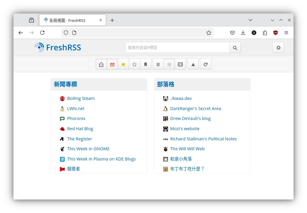Focus the FreshRSS search input field

pos(178,48)
